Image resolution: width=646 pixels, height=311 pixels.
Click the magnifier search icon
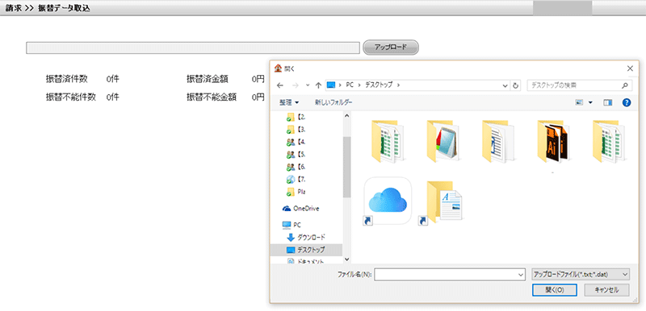(625, 85)
